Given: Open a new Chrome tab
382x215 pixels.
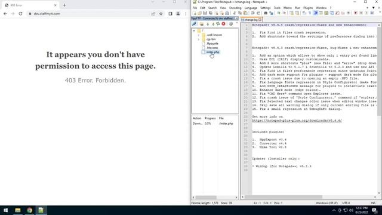Looking at the screenshot, I should [x=64, y=5].
